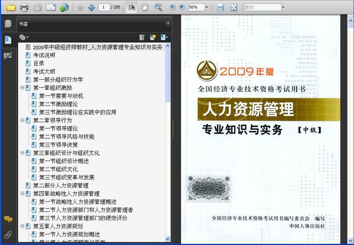
Task: Open the Pages thumbnail panel
Action: (8, 24)
